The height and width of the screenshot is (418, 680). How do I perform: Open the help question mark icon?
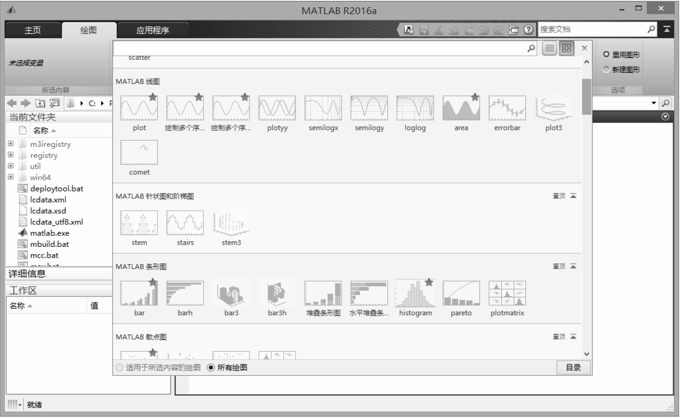528,29
